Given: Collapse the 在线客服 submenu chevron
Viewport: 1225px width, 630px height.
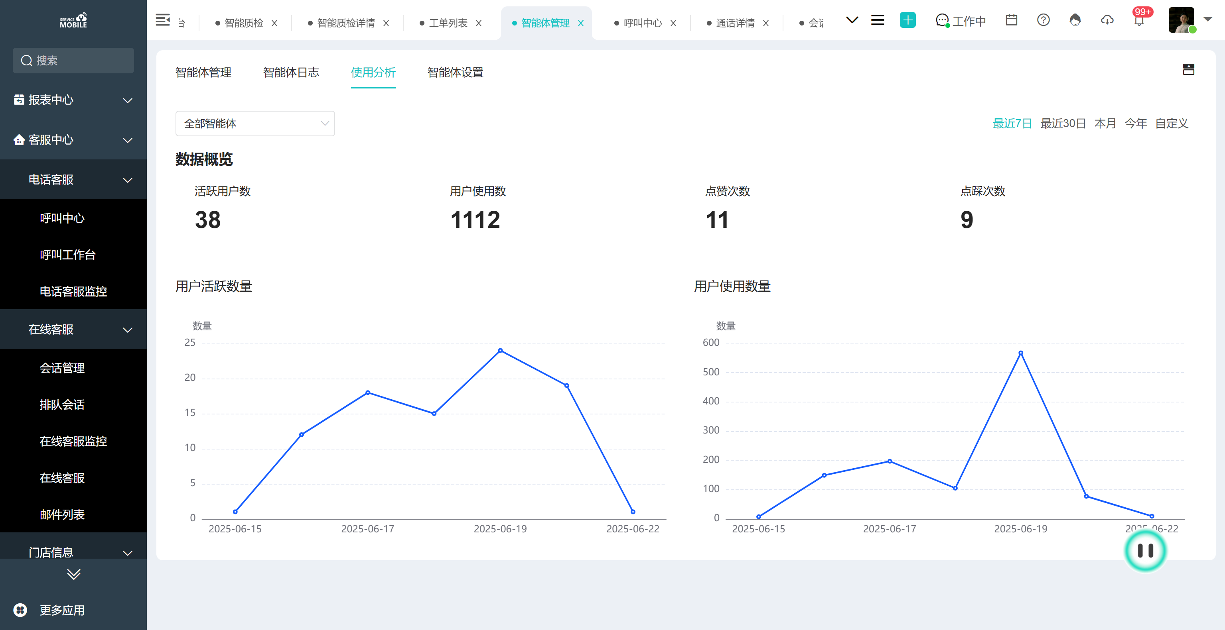Looking at the screenshot, I should point(127,330).
